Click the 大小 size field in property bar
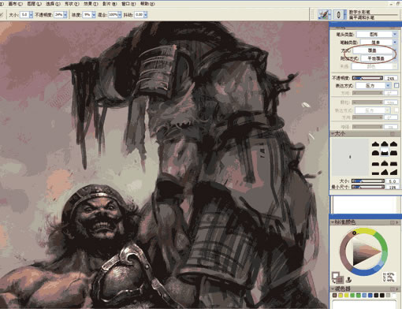The image size is (402, 309). pos(24,15)
